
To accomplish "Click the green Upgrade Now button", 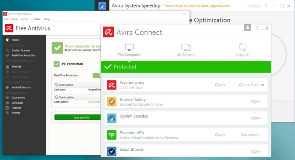I will tap(78, 117).
